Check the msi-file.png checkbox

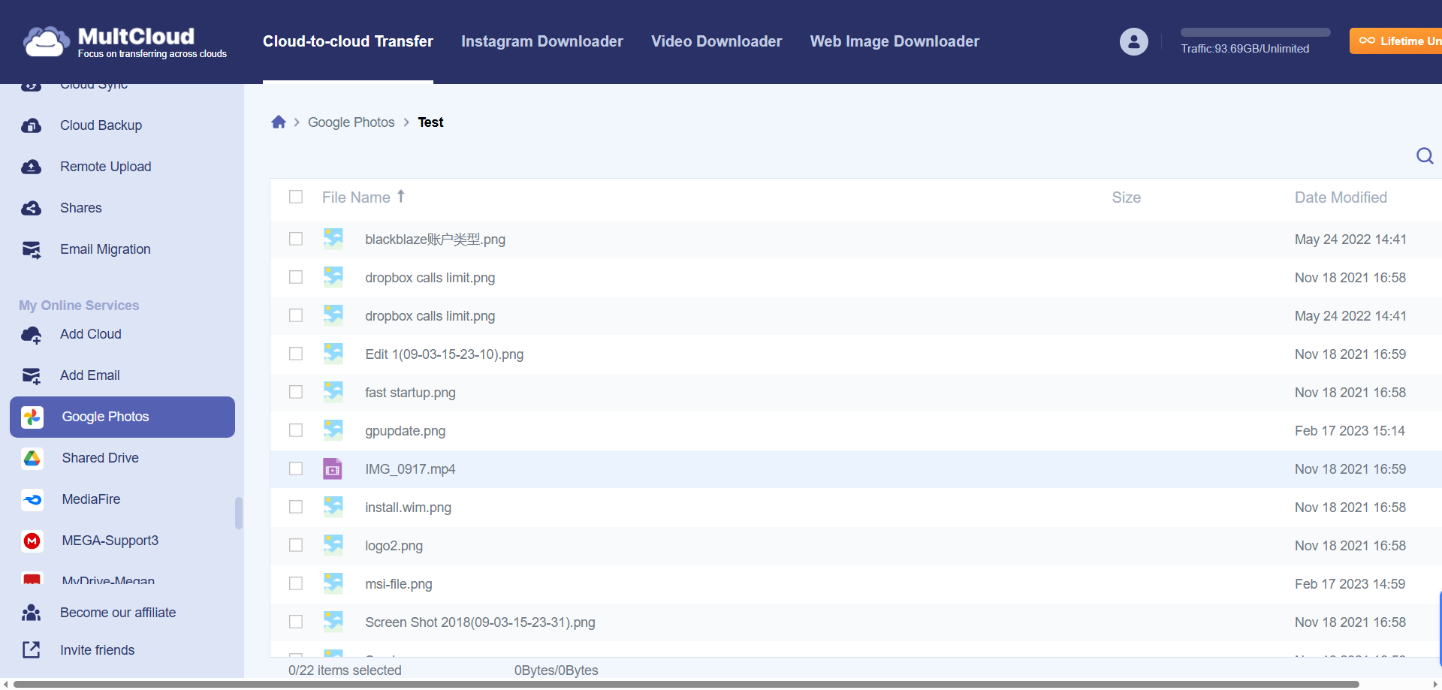(x=296, y=583)
